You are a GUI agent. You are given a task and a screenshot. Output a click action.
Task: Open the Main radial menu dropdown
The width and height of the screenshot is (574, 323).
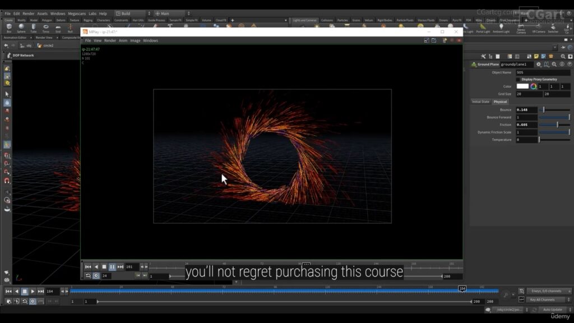(173, 13)
